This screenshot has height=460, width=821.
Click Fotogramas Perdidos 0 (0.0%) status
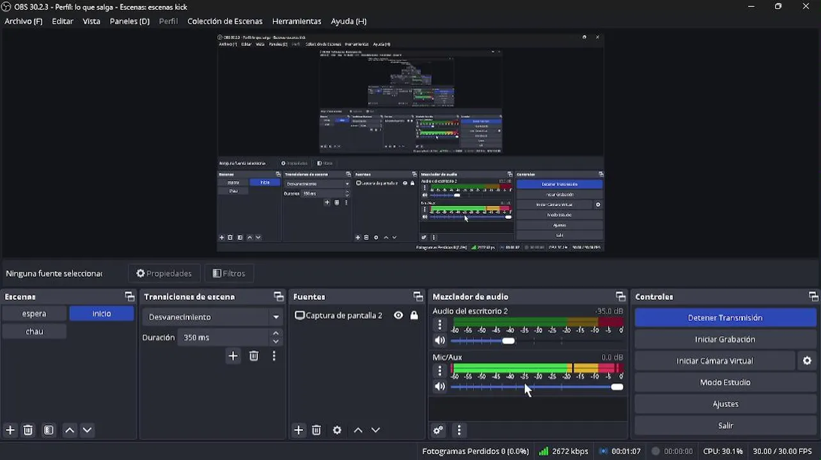476,451
